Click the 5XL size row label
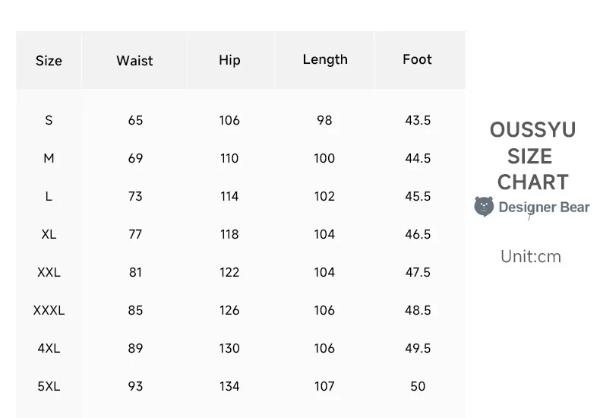600x418 pixels. [x=49, y=386]
